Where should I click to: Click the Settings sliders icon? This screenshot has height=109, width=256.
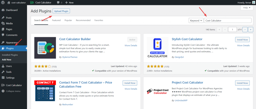[x=3, y=78]
